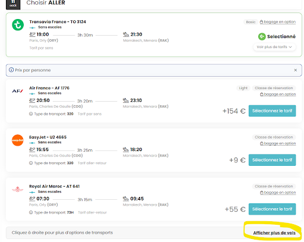Select the Air France +154 € tarif
Image resolution: width=304 pixels, height=242 pixels.
coord(272,111)
